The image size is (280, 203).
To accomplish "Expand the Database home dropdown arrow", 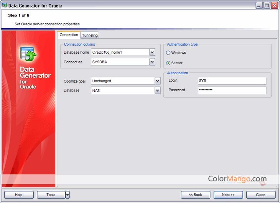I will (x=152, y=52).
